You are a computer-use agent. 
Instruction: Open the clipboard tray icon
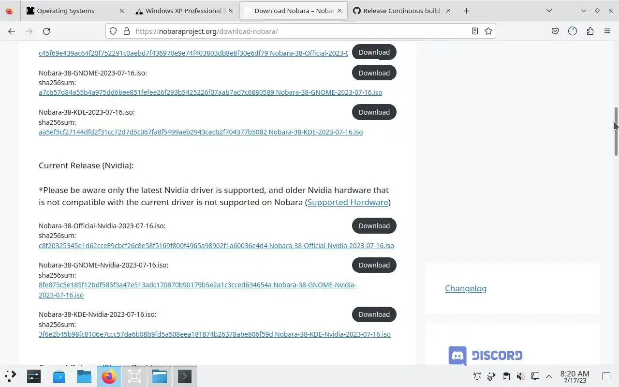506,376
